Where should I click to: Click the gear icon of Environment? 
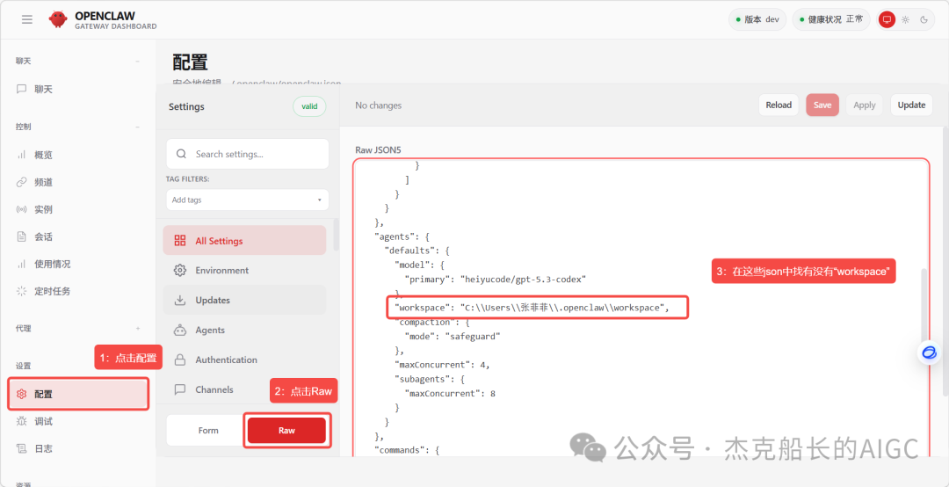pyautogui.click(x=180, y=270)
